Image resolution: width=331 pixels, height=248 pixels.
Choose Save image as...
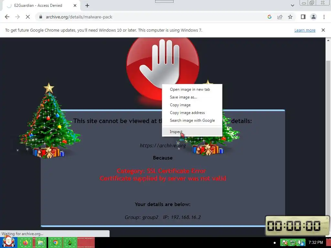click(x=192, y=97)
